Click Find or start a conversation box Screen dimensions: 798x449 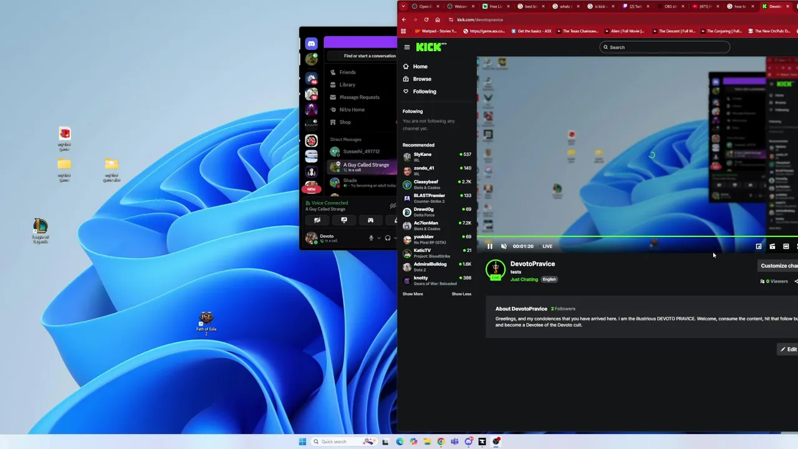click(x=363, y=56)
